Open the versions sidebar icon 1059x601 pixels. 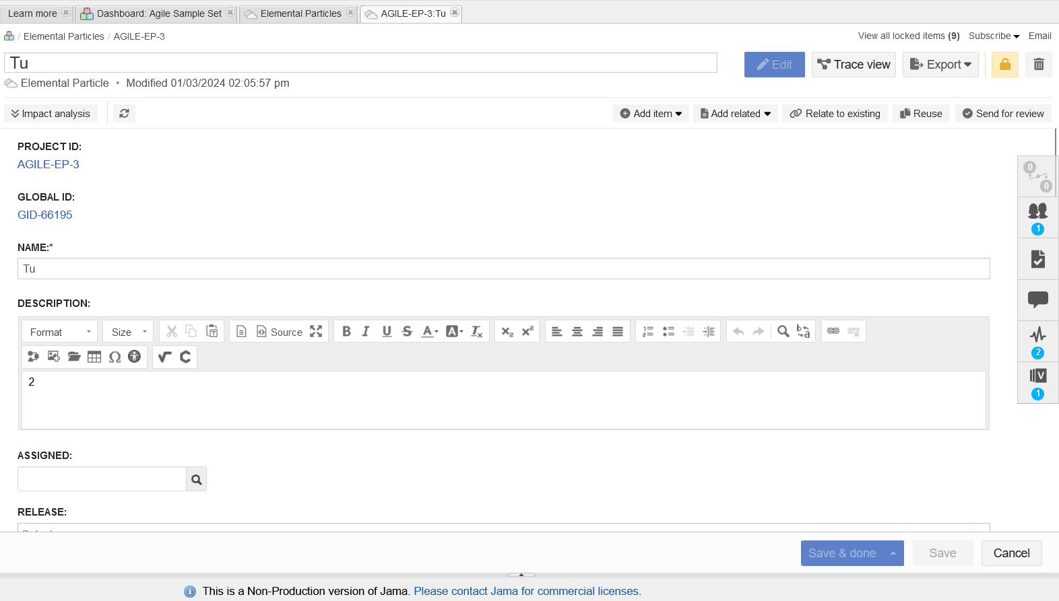pos(1037,376)
